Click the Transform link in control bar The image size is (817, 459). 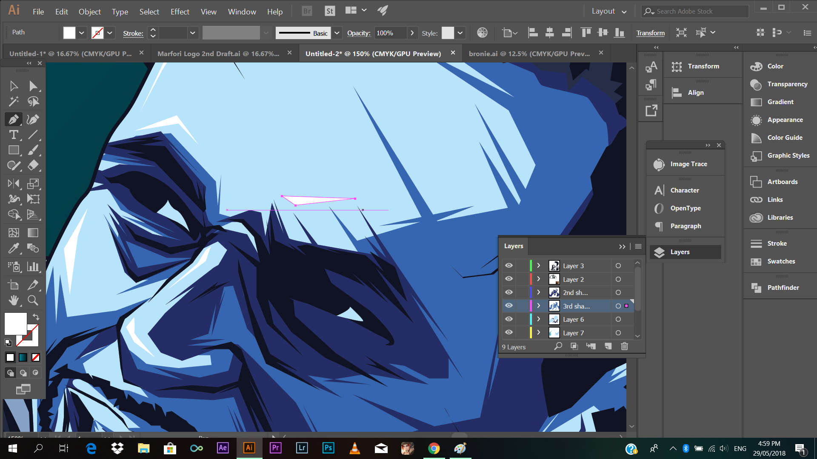pyautogui.click(x=650, y=33)
